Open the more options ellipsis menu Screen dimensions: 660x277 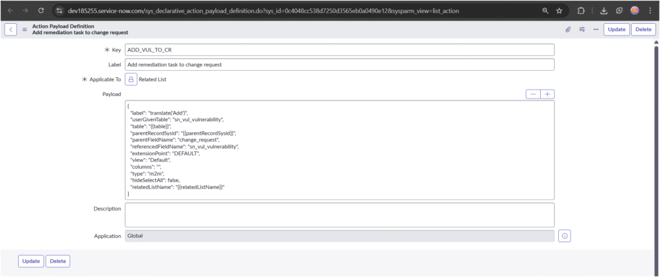point(596,30)
